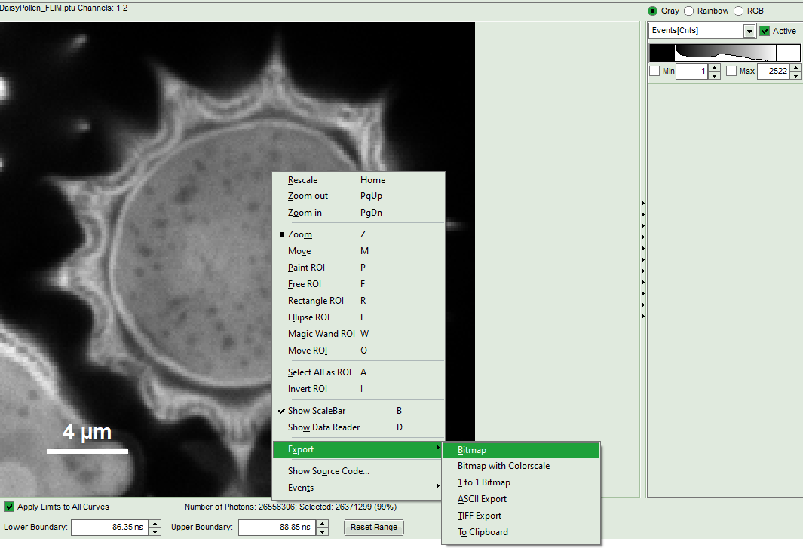This screenshot has height=548, width=803.
Task: Decrease the Max value with stepper
Action: [795, 75]
